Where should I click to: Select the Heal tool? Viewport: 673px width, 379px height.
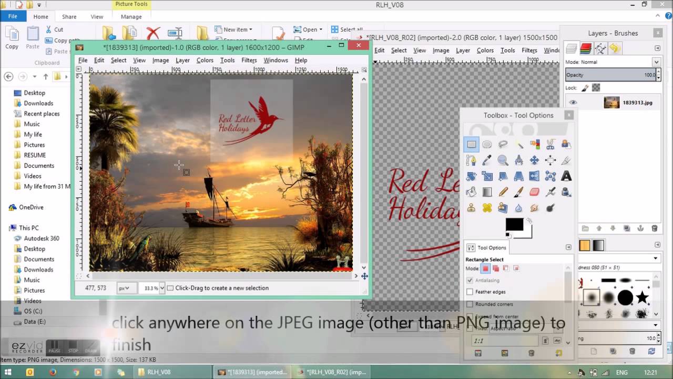click(487, 208)
